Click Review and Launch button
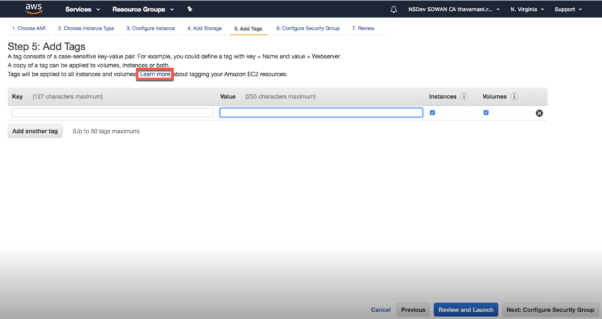The image size is (602, 319). pyautogui.click(x=466, y=310)
